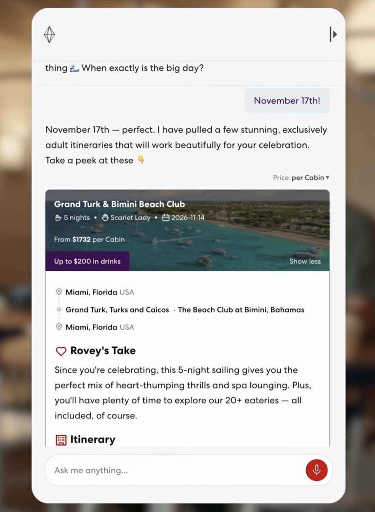This screenshot has height=512, width=375.
Task: Click The Beach Club at Bimini, Bahamas stop
Action: 241,310
